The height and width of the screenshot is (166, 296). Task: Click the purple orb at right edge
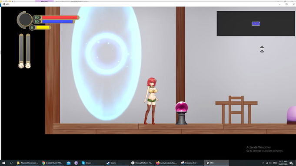(292, 115)
